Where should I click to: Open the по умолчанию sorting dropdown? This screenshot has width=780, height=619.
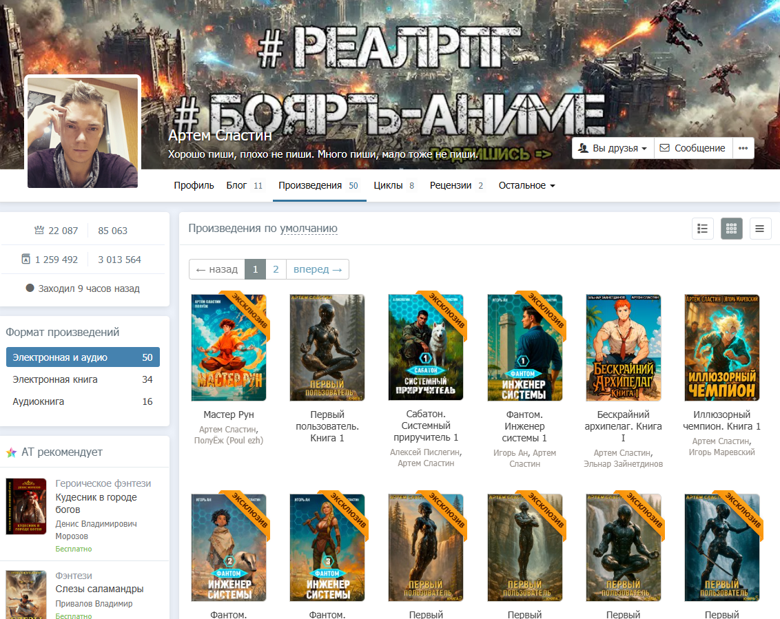click(x=308, y=229)
